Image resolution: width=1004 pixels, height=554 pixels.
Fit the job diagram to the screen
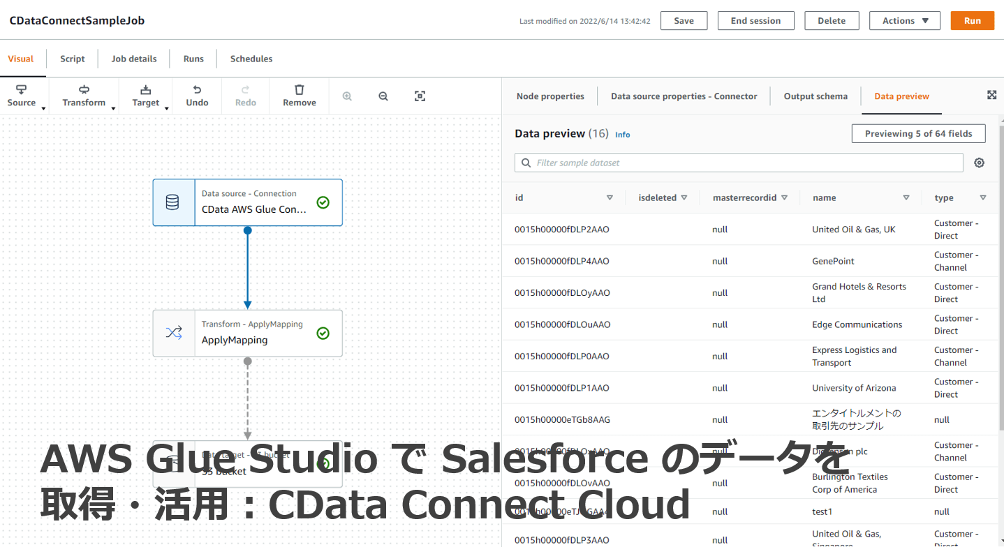pos(420,96)
